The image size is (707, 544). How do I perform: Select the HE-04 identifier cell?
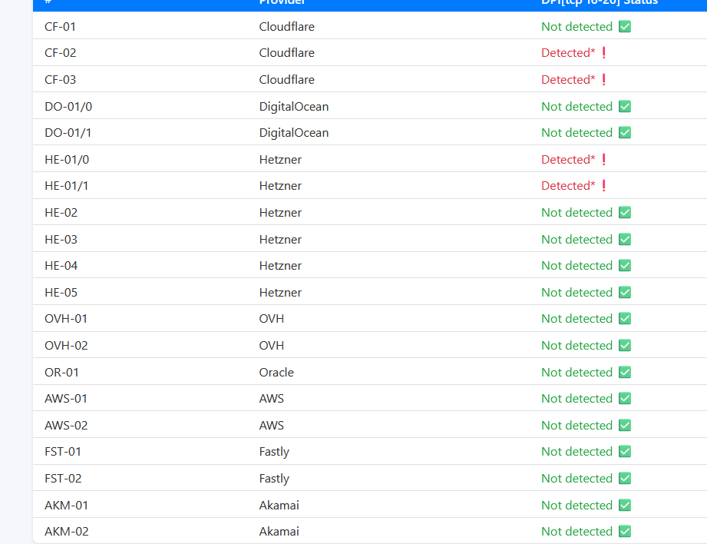[x=61, y=265]
